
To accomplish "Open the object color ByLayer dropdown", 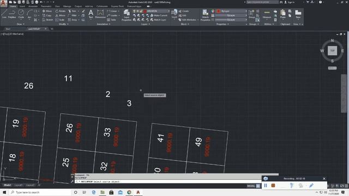I will pyautogui.click(x=232, y=11).
